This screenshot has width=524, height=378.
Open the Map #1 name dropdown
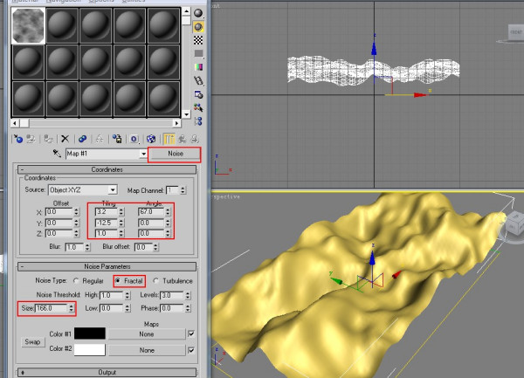143,154
